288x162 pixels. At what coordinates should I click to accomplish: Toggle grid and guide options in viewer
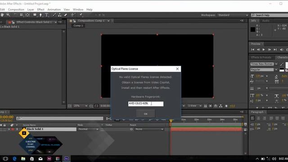pyautogui.click(x=91, y=106)
